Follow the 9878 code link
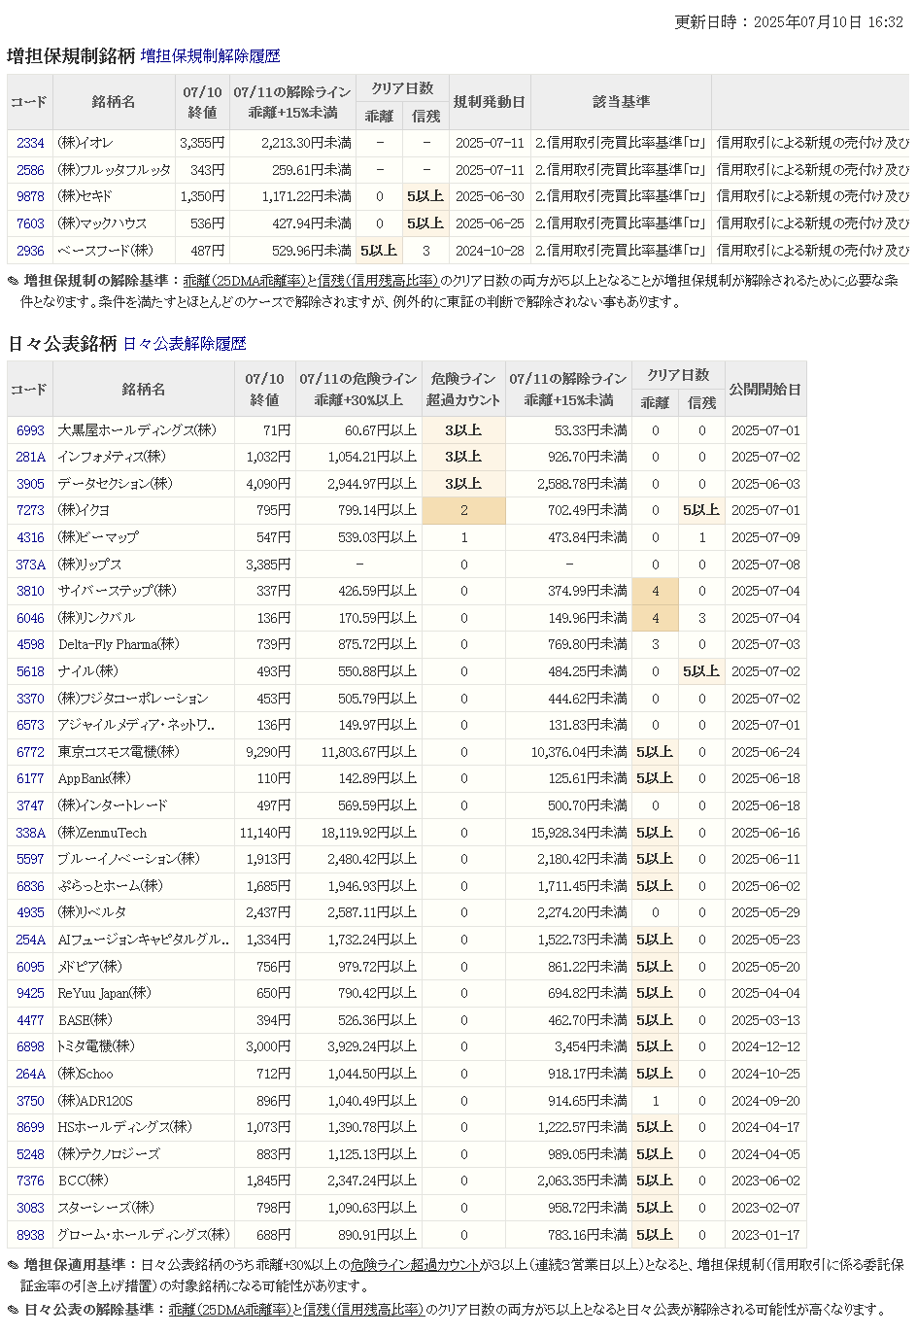The image size is (917, 1335). [x=30, y=196]
